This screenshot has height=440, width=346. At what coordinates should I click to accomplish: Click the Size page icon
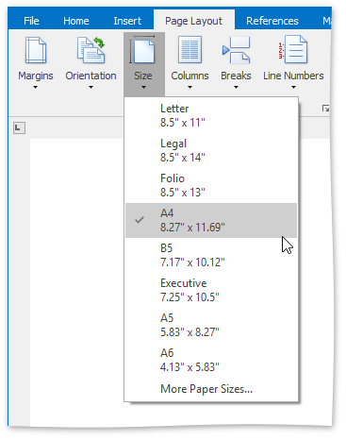[x=144, y=50]
